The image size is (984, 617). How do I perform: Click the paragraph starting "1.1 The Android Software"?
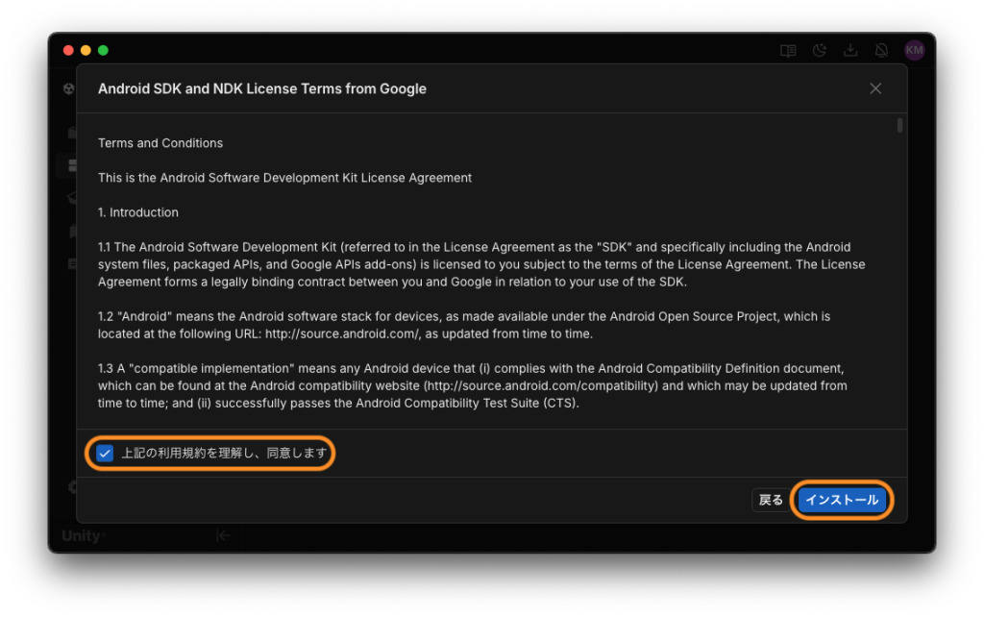click(481, 264)
